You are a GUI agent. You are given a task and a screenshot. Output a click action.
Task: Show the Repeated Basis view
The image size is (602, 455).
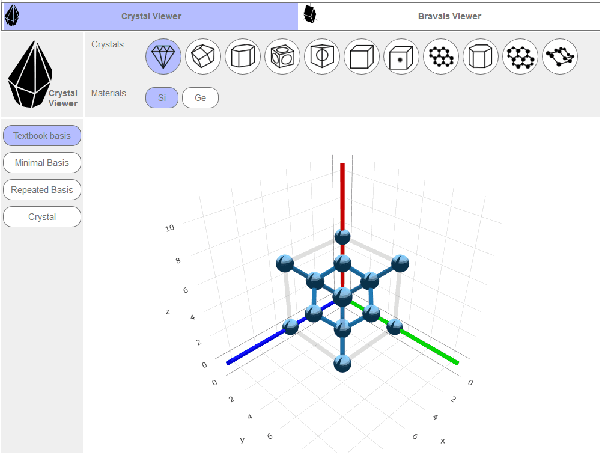(42, 190)
